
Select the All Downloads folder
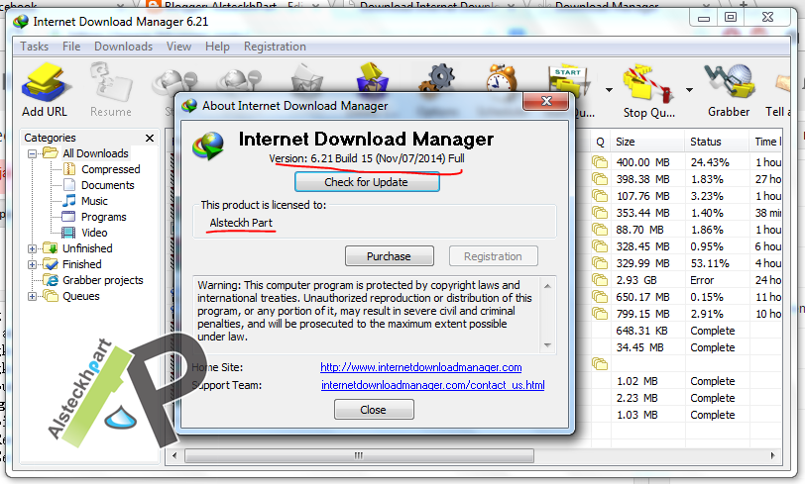click(95, 153)
